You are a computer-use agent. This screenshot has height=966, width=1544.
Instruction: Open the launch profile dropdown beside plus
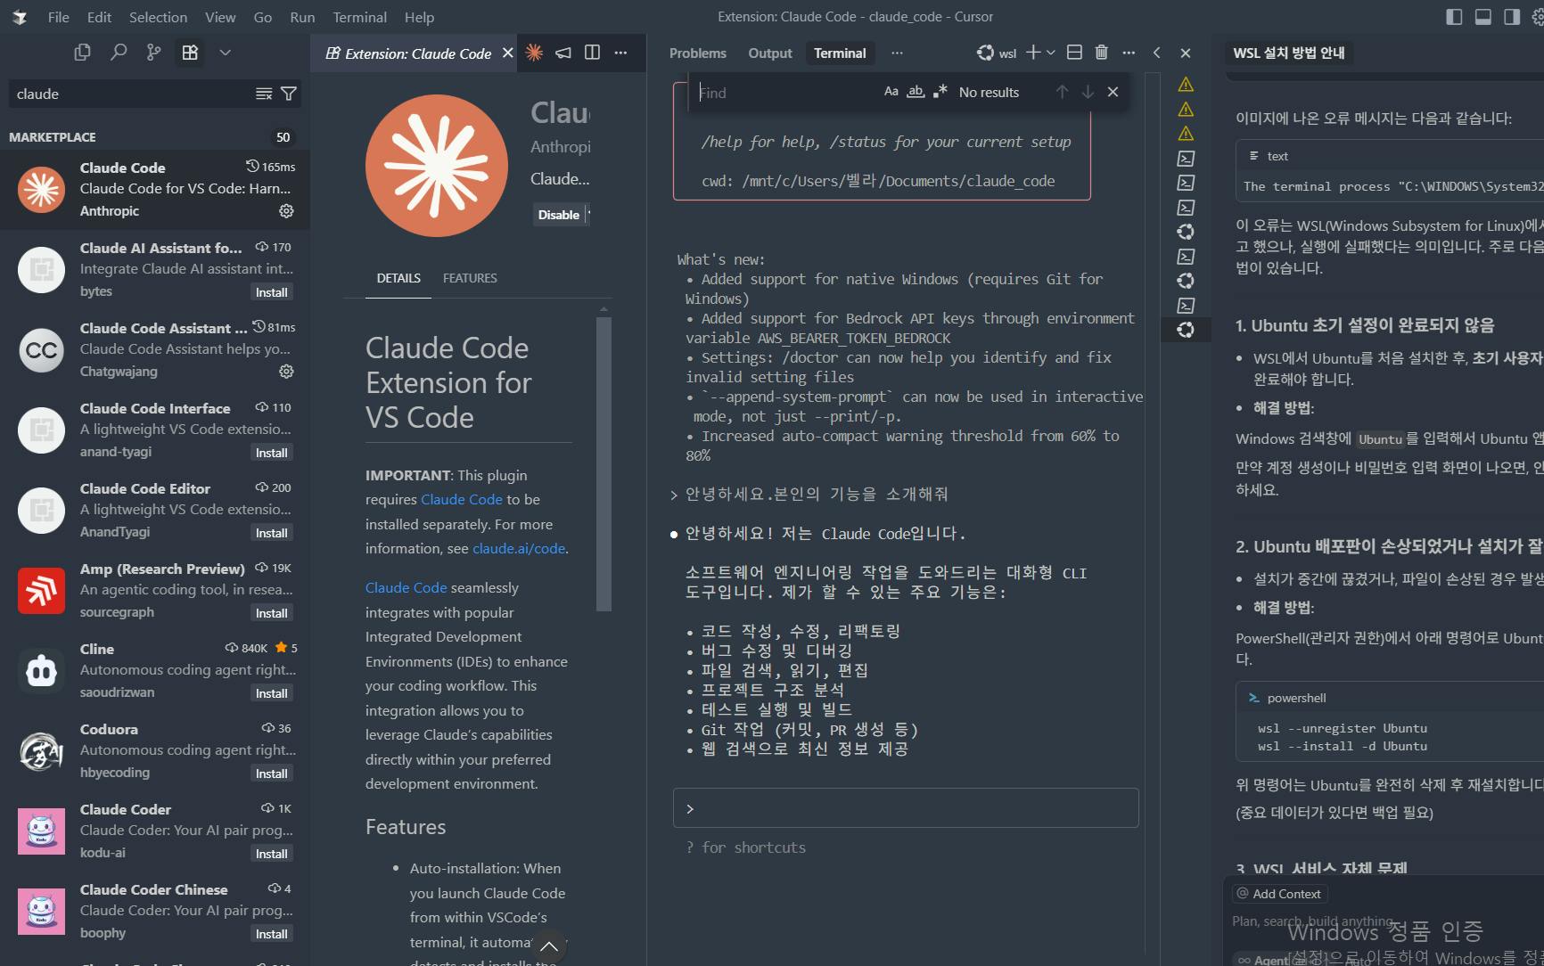point(1051,53)
